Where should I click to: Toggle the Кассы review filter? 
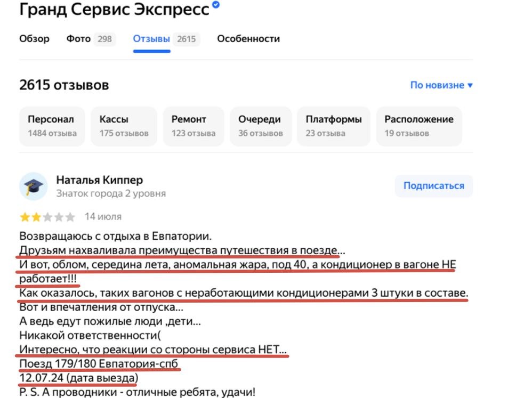(124, 126)
